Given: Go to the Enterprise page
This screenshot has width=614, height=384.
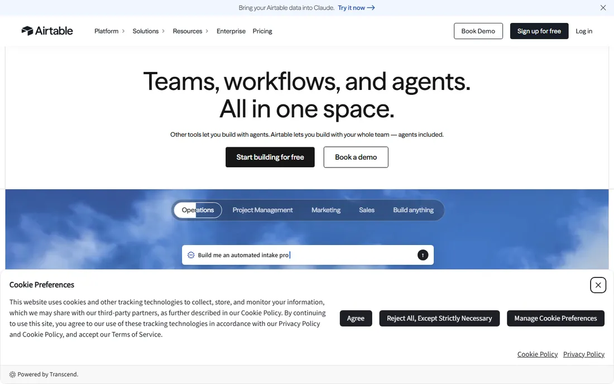Looking at the screenshot, I should point(231,31).
